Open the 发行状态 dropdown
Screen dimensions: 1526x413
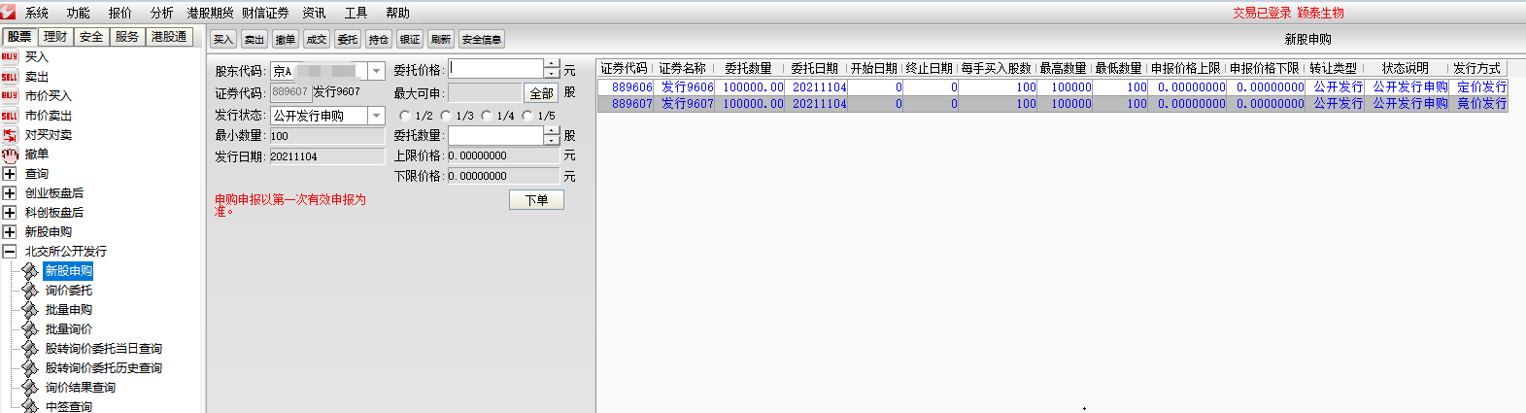click(377, 116)
